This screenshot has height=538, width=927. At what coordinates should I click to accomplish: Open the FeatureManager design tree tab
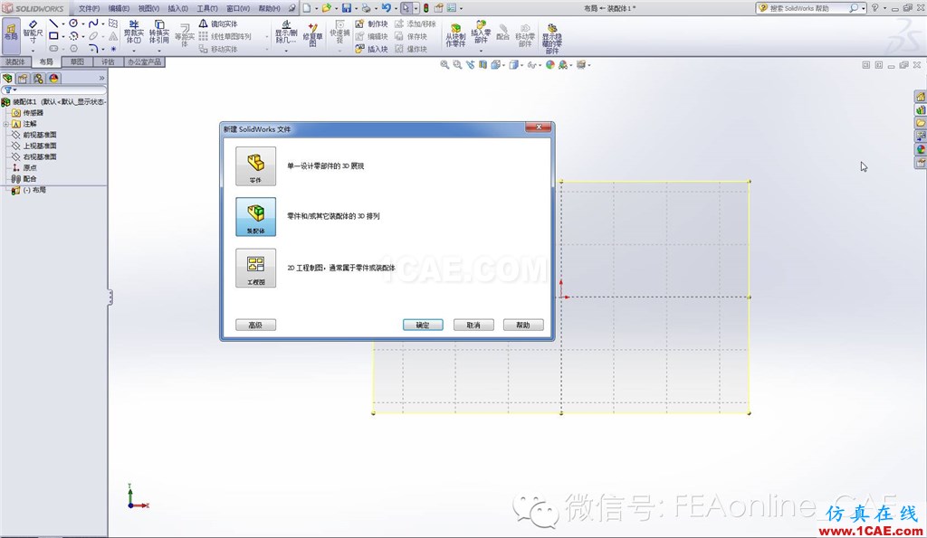pos(7,78)
